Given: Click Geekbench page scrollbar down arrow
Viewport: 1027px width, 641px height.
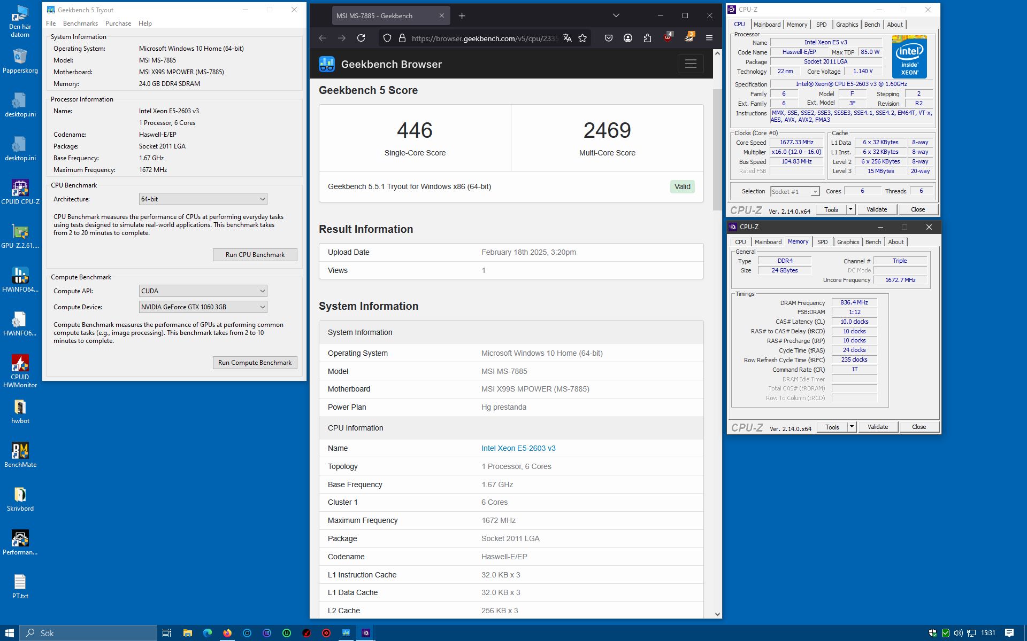Looking at the screenshot, I should (717, 614).
